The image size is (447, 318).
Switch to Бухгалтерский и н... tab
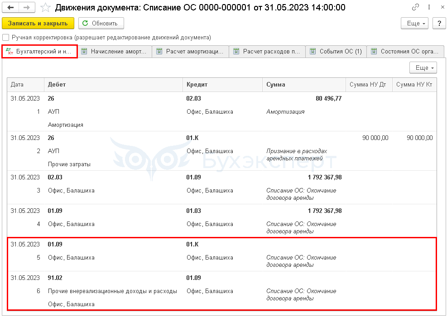click(39, 52)
